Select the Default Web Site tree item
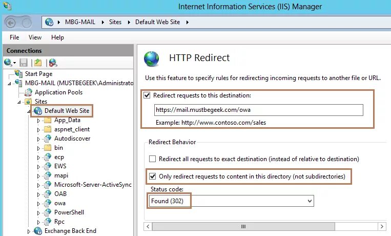 (67, 111)
